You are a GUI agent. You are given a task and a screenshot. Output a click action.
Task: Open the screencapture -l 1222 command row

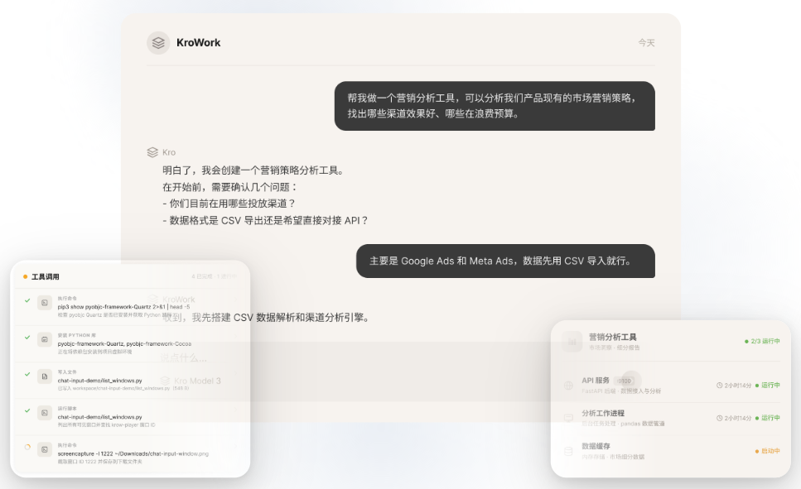(x=130, y=453)
